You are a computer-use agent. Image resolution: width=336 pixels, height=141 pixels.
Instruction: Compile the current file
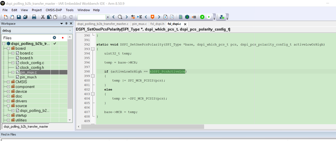click(181, 17)
